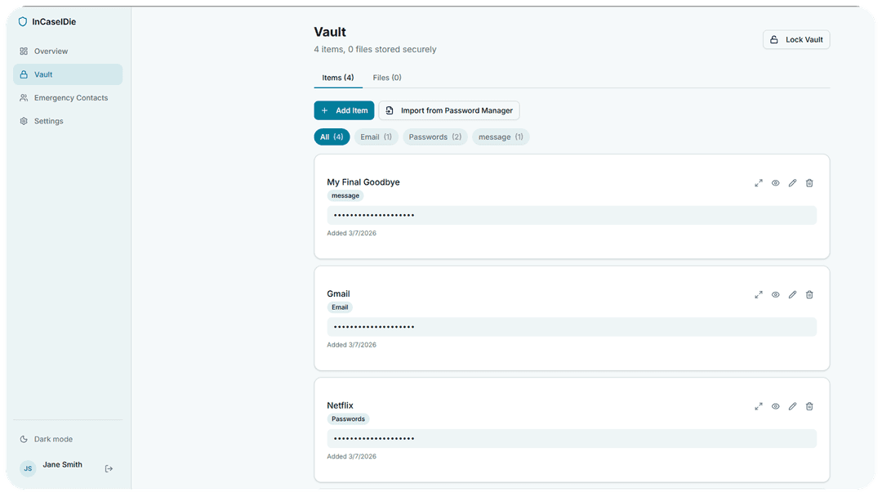882x497 pixels.
Task: Expand the Gmail vault item
Action: pos(758,294)
